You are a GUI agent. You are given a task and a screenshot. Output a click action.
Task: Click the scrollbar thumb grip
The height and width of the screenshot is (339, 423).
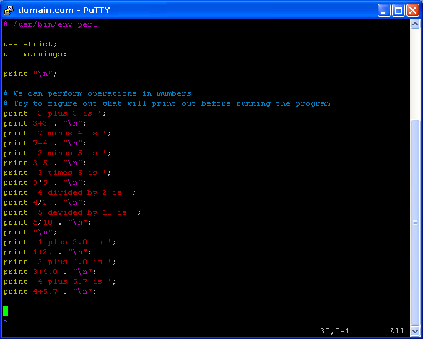415,223
